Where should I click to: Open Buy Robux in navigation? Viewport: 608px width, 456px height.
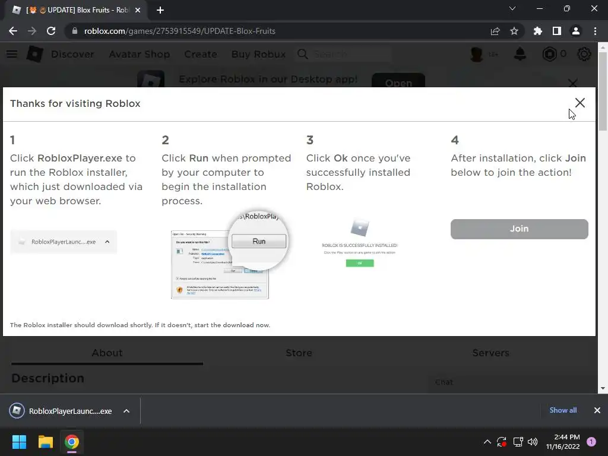pyautogui.click(x=259, y=54)
